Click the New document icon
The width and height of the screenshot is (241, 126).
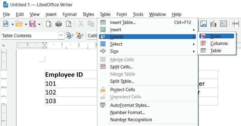(5, 24)
